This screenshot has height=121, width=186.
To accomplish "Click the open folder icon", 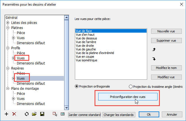I will [x=34, y=114].
